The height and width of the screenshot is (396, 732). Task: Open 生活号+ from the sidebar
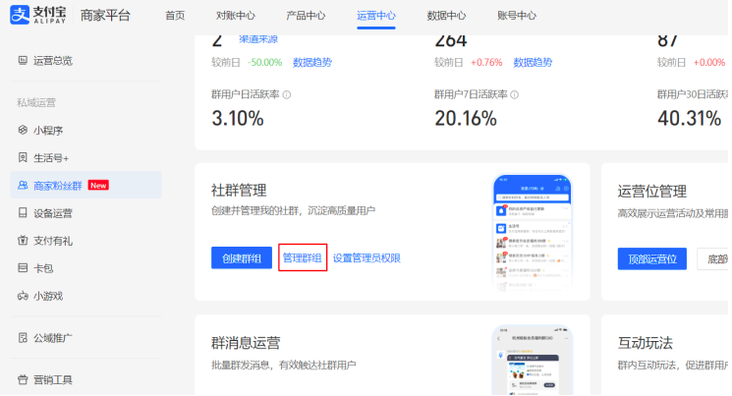pos(50,158)
